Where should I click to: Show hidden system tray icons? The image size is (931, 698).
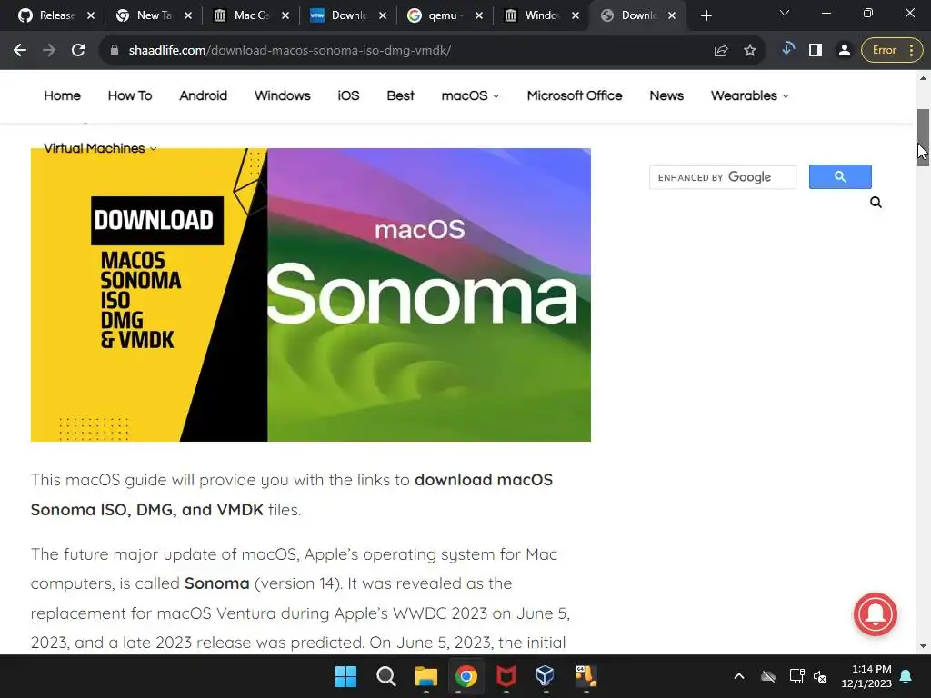tap(738, 676)
